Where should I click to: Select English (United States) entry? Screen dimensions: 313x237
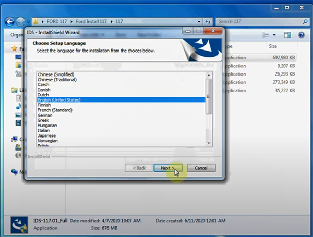pyautogui.click(x=121, y=100)
